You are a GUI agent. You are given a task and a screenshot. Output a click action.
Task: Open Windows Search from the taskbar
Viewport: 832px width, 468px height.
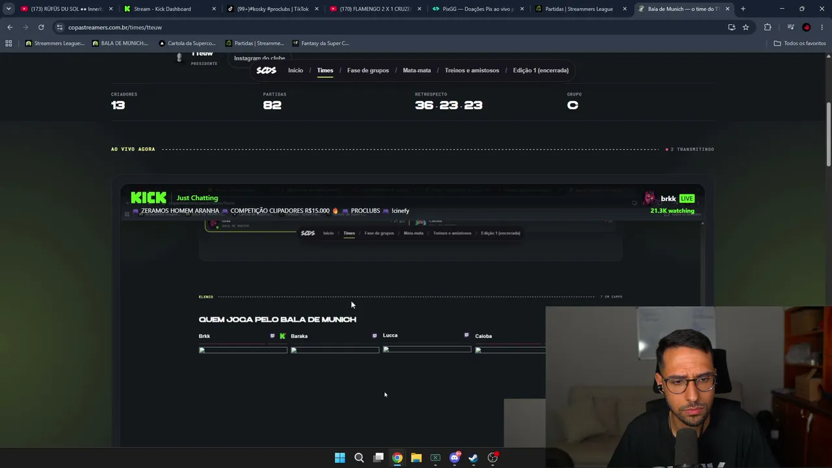tap(359, 458)
